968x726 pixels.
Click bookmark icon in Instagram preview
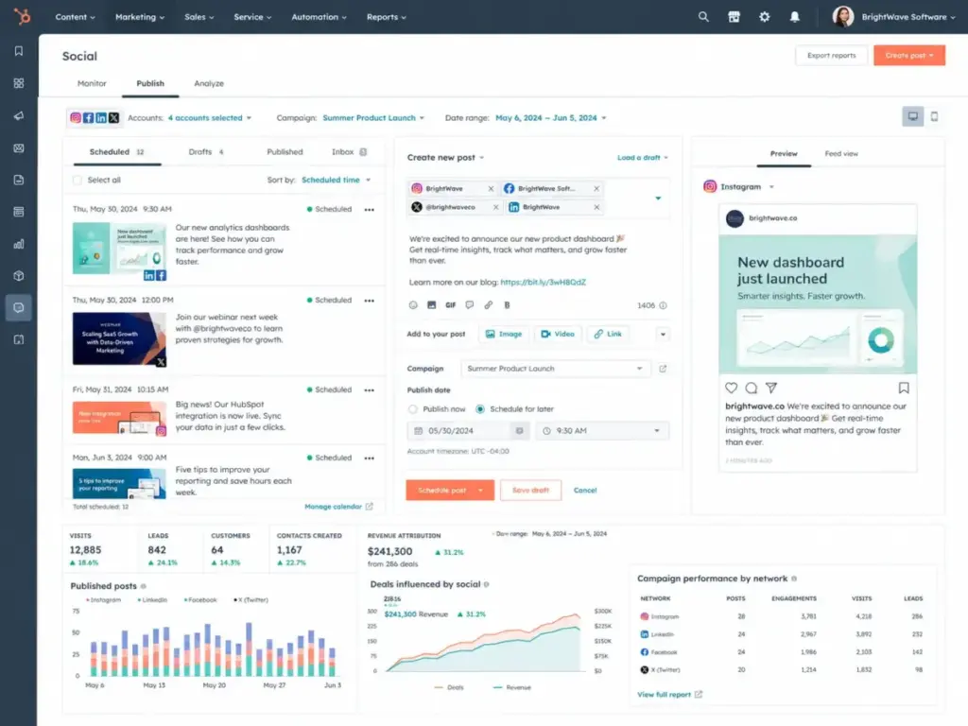(904, 388)
